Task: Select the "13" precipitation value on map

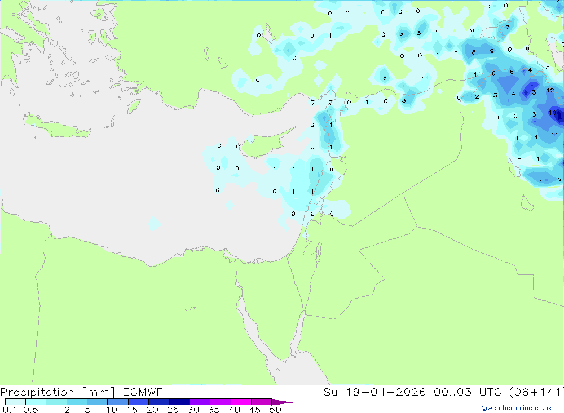Action: click(532, 92)
